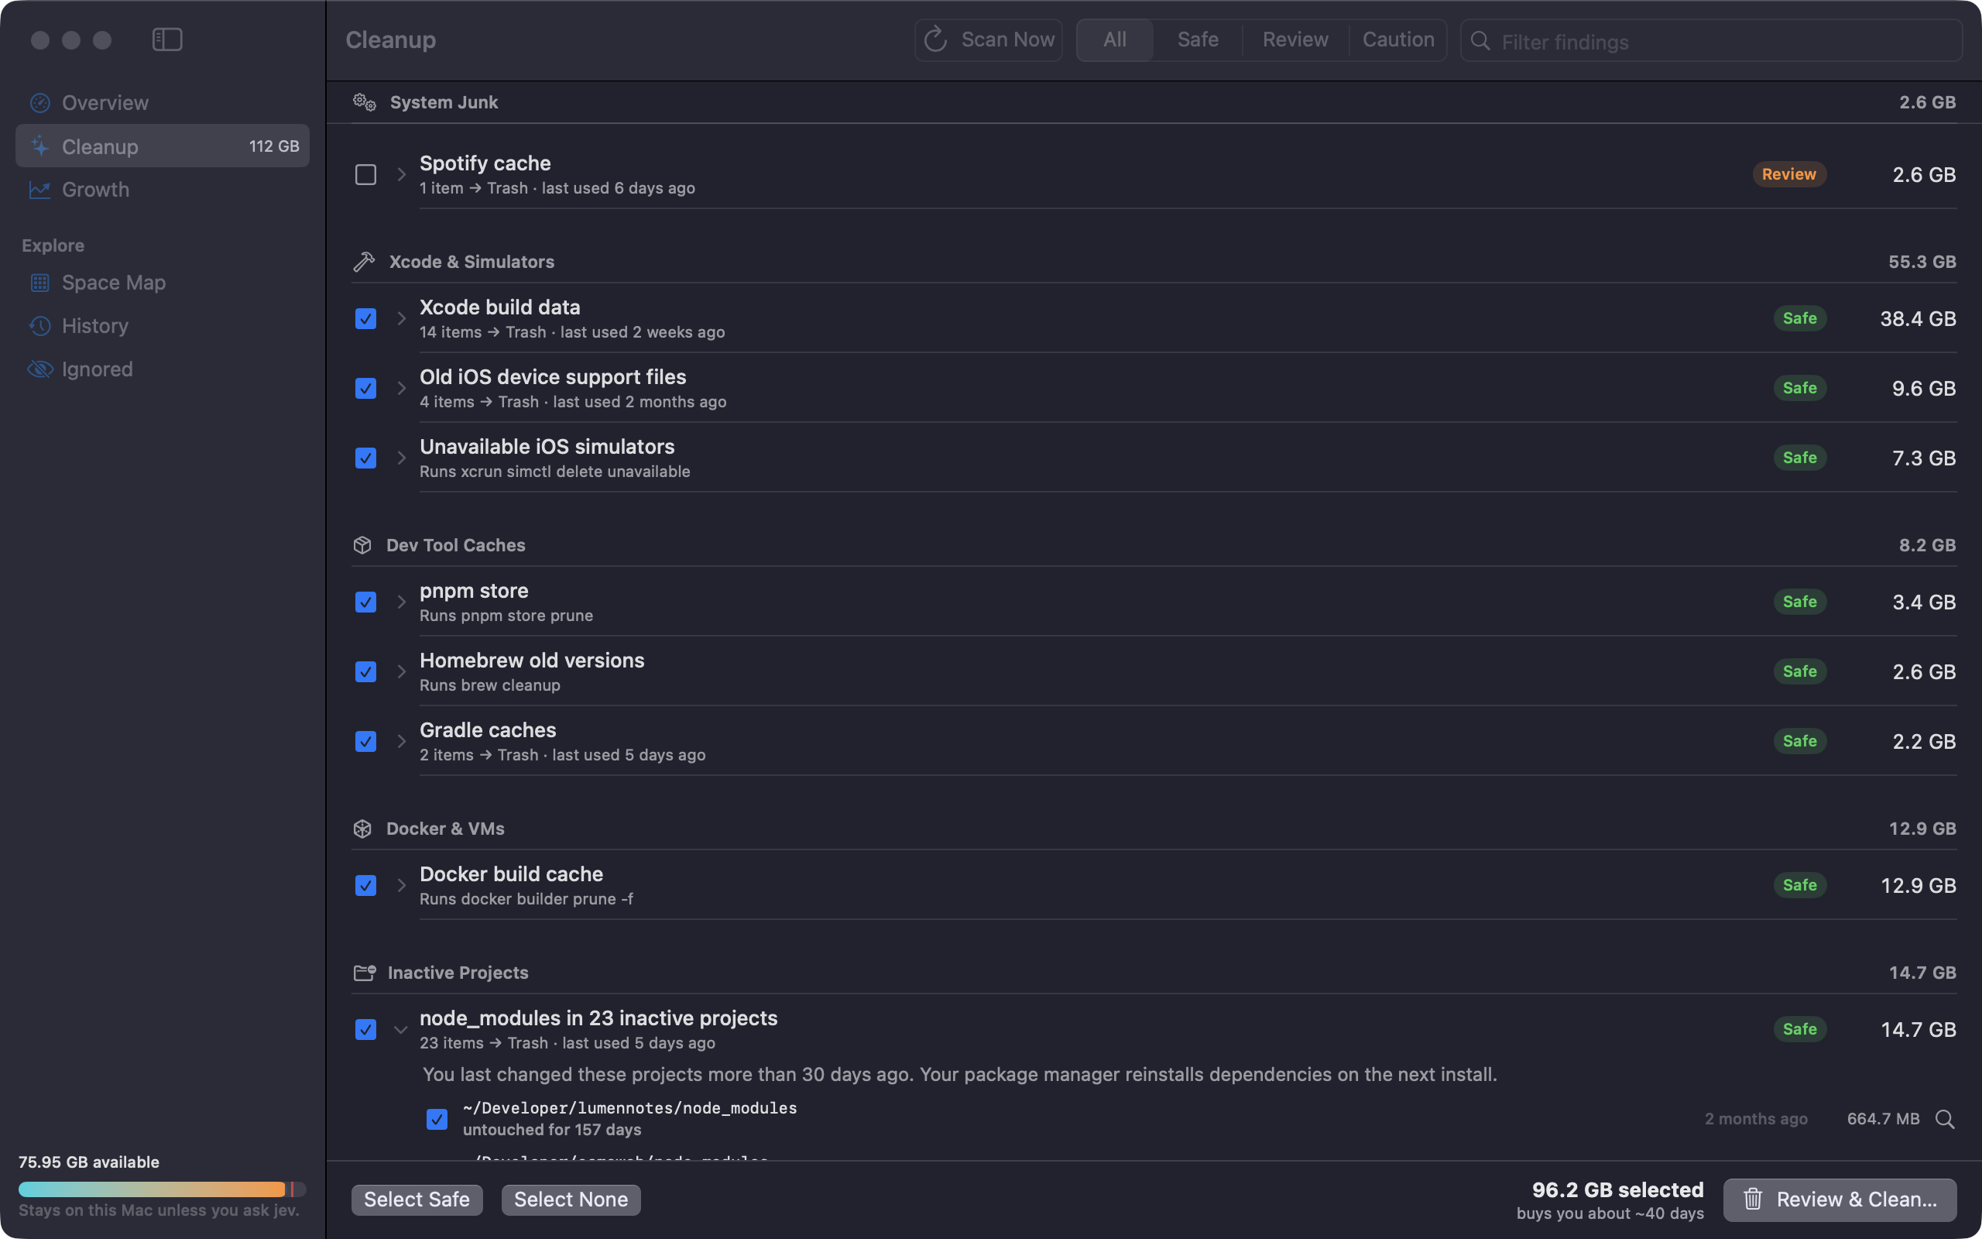Expand the Homebrew old versions row

(x=401, y=672)
